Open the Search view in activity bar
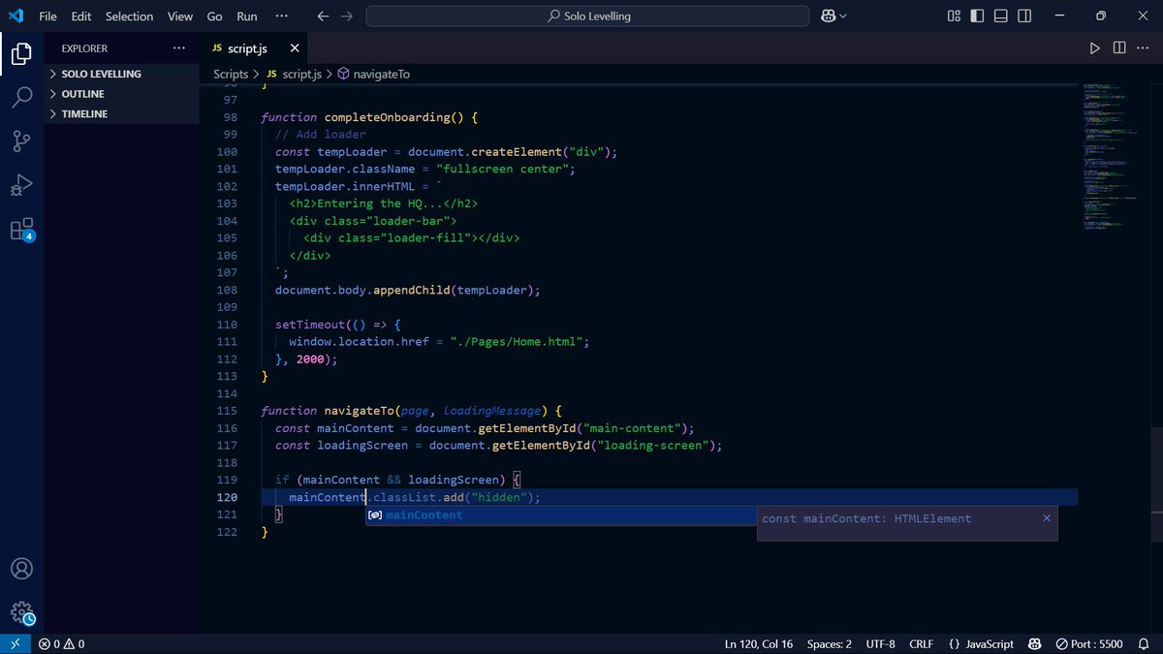1163x654 pixels. pyautogui.click(x=21, y=98)
